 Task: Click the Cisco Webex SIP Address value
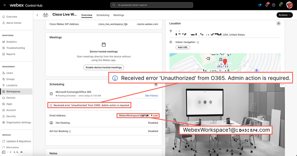[x=128, y=24]
